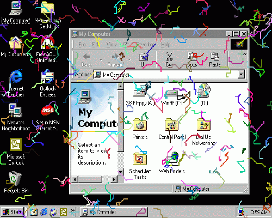
Task: Click the Start button
Action: [x=13, y=212]
